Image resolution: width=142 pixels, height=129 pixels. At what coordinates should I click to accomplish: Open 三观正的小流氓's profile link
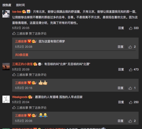(x=22, y=64)
